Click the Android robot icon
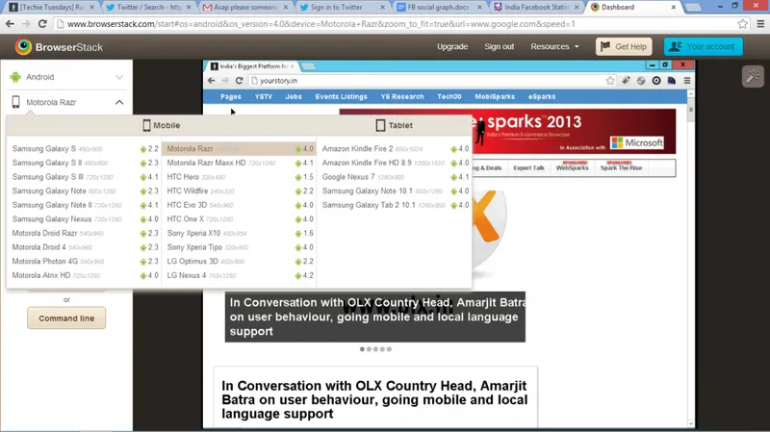The width and height of the screenshot is (770, 432). tap(15, 77)
